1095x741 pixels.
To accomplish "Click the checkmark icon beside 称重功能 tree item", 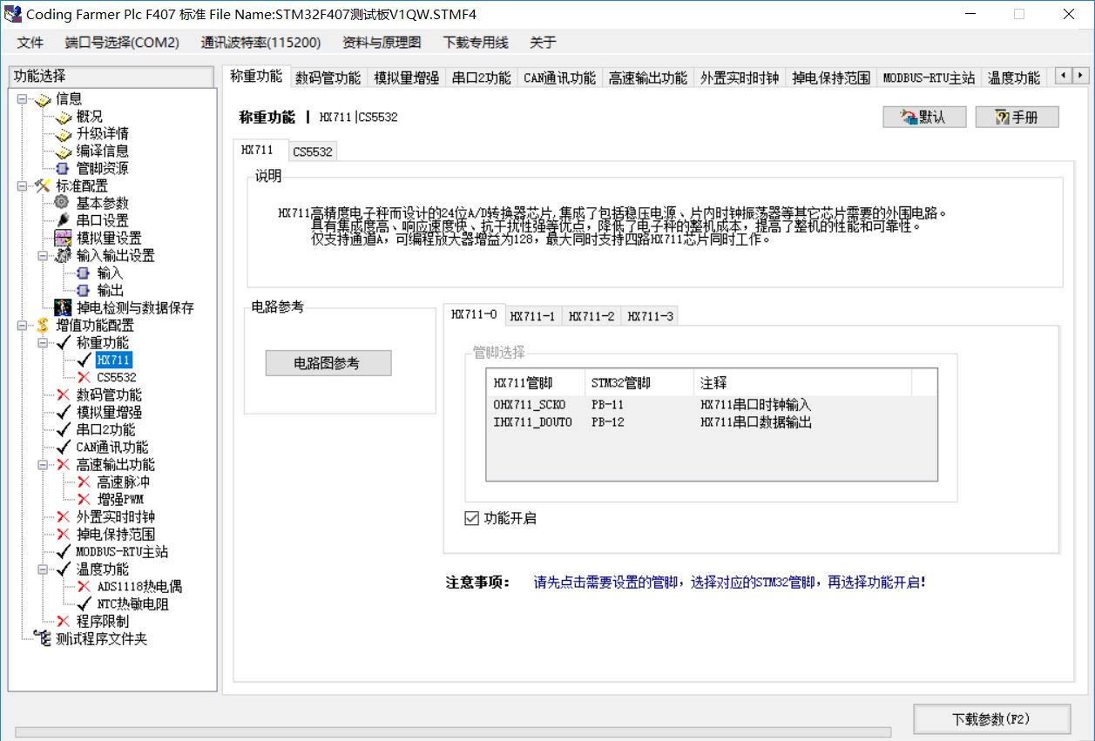I will [x=63, y=343].
